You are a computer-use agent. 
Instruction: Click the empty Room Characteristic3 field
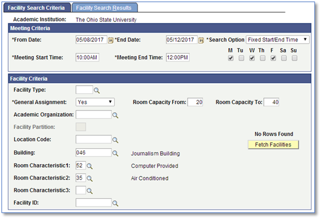(81, 190)
